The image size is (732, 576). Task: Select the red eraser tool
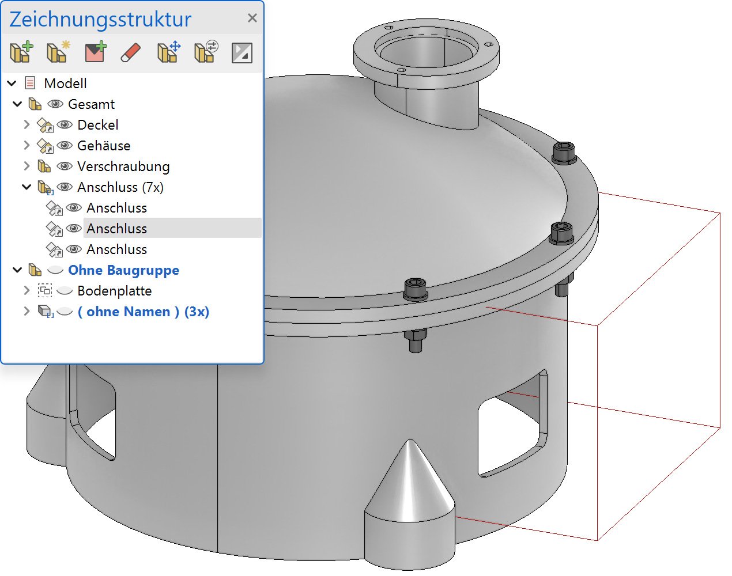(131, 52)
